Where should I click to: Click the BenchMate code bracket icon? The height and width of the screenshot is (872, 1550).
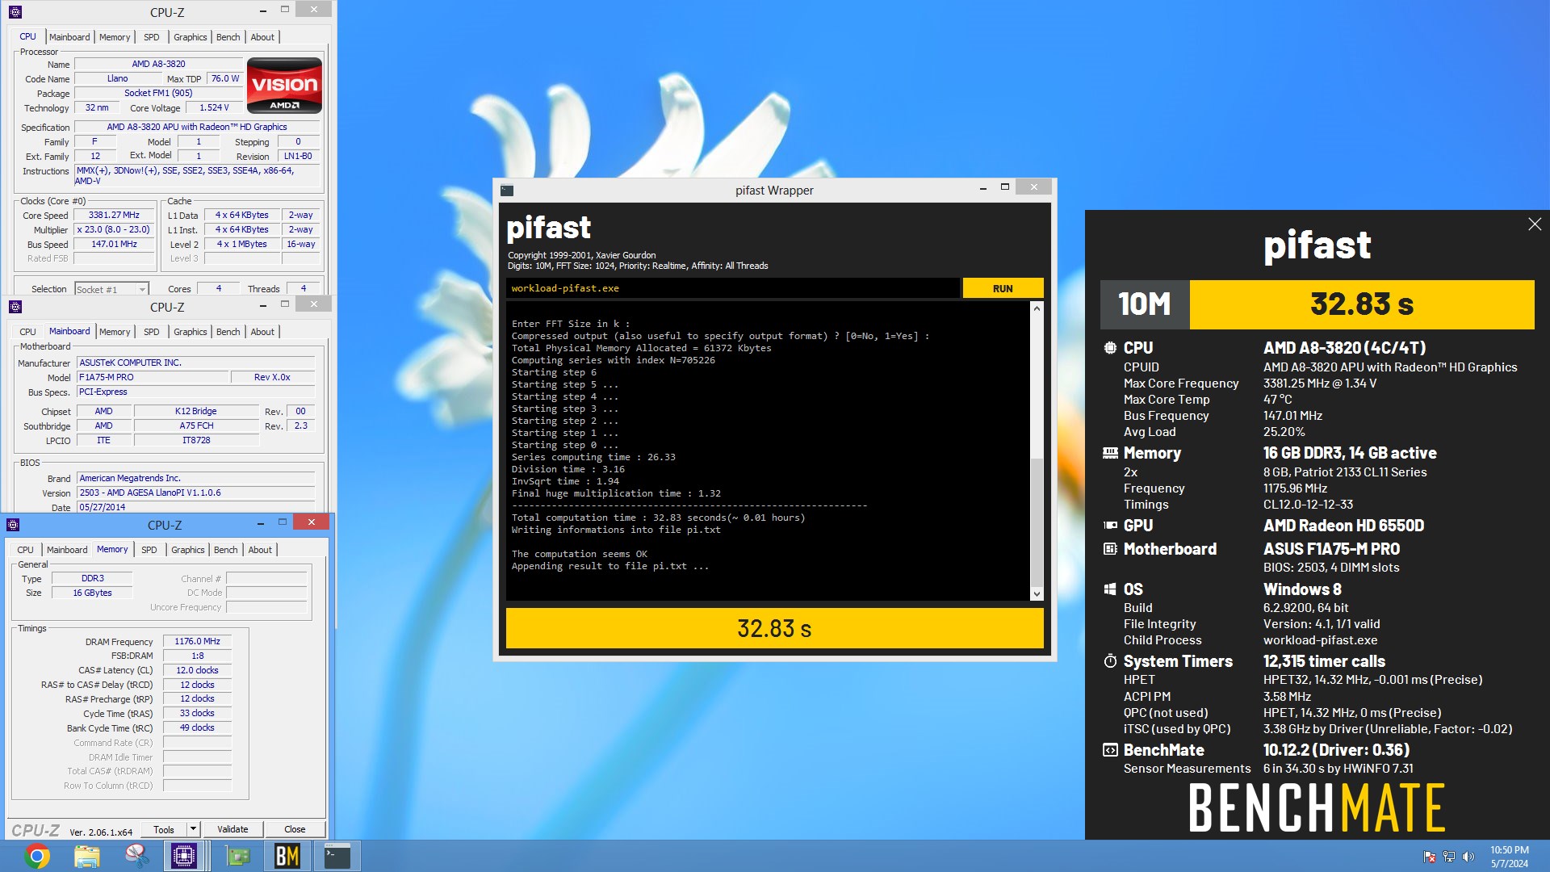1111,750
